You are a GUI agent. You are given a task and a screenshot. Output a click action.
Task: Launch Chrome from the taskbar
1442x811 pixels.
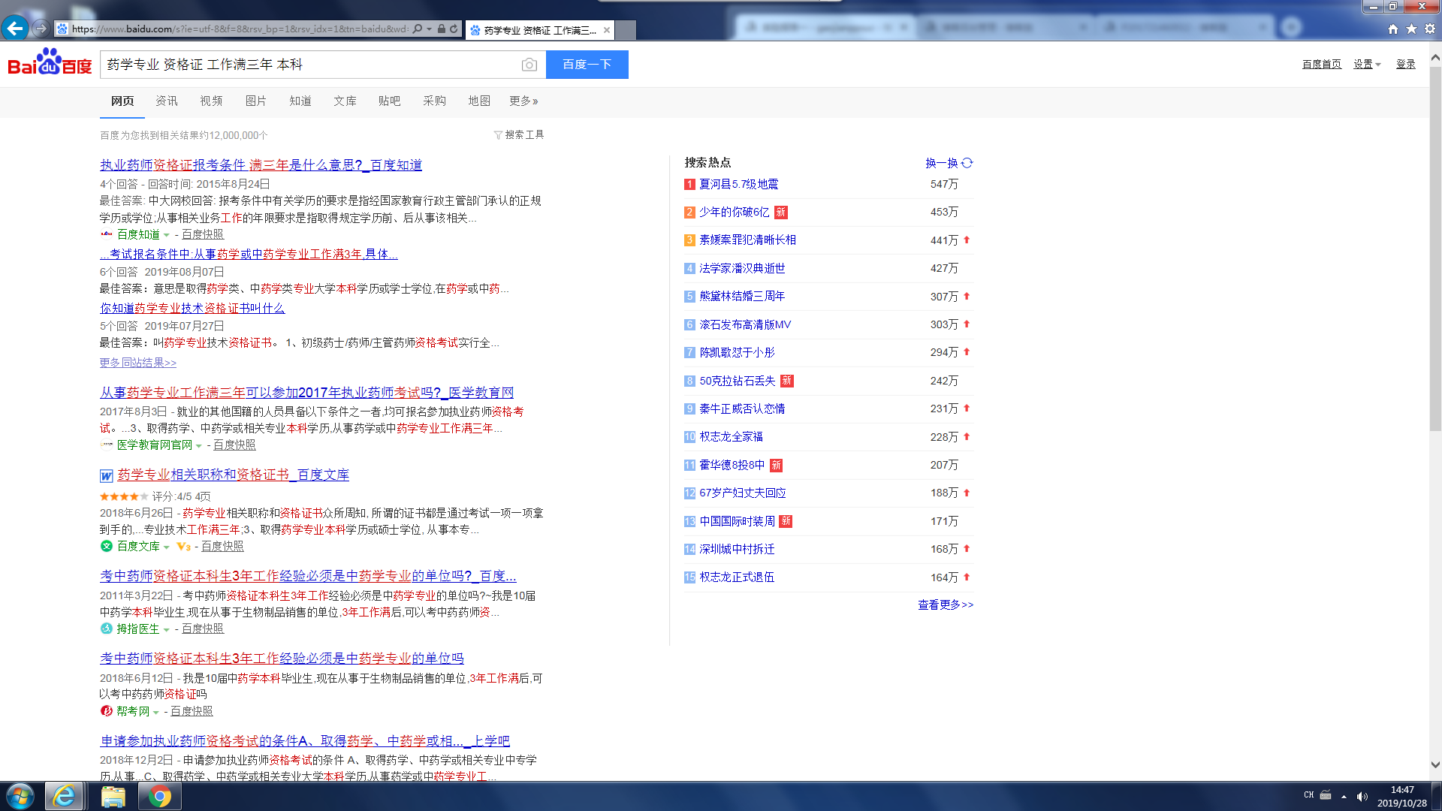pyautogui.click(x=159, y=796)
